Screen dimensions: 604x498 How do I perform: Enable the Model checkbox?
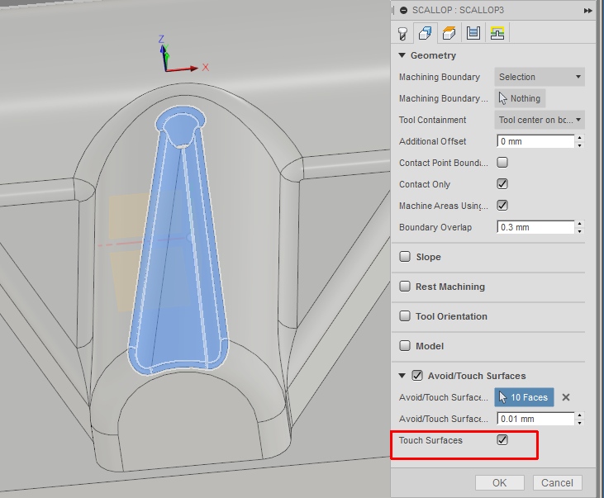(405, 346)
